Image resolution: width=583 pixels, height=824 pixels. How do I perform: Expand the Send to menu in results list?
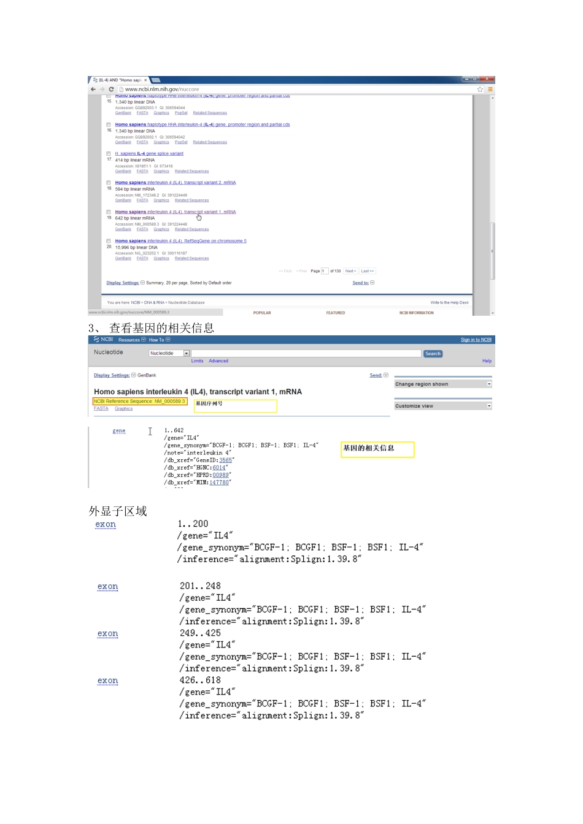pos(363,283)
